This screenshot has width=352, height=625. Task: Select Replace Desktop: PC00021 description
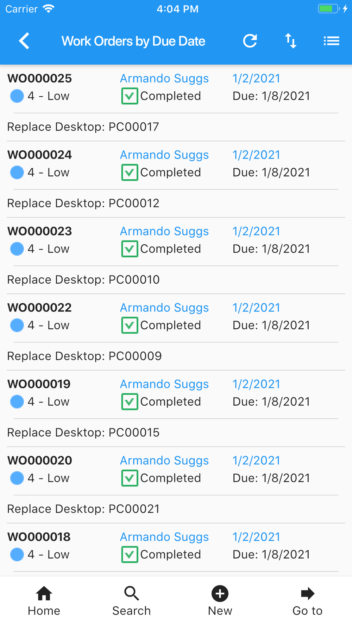point(83,509)
